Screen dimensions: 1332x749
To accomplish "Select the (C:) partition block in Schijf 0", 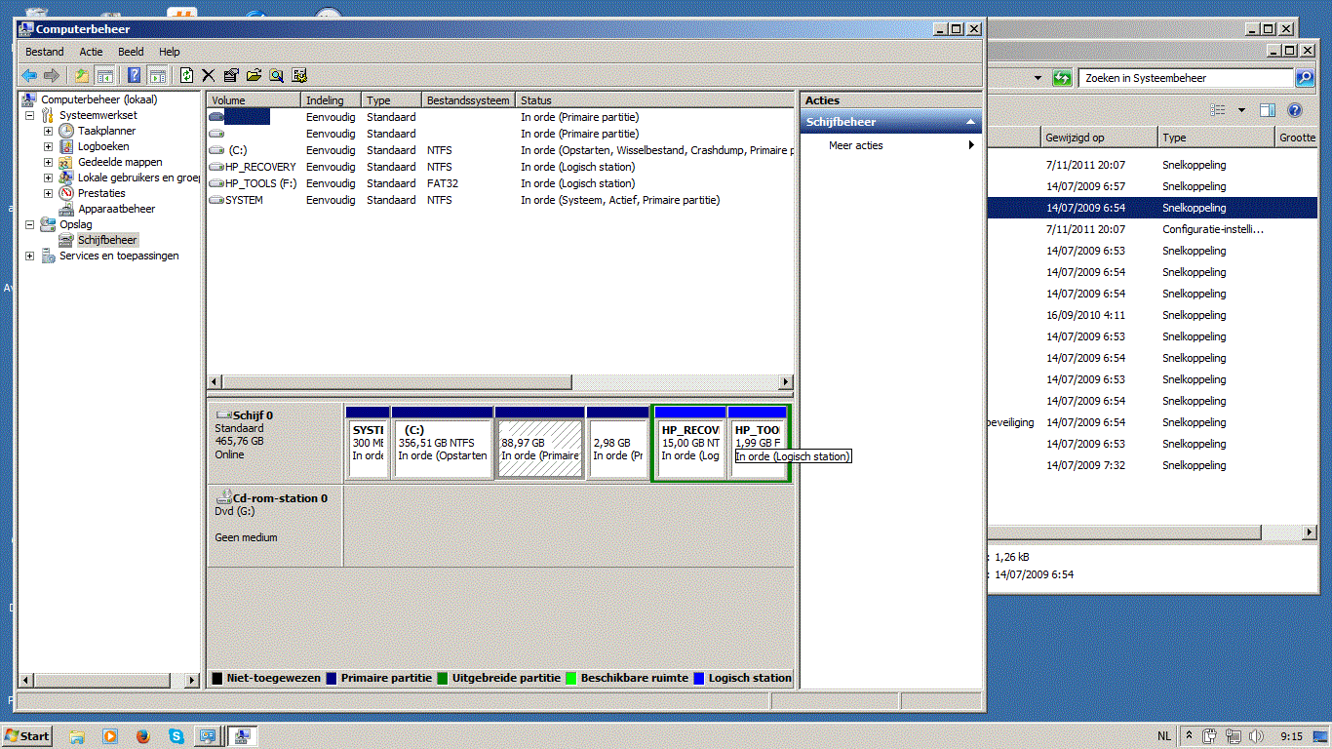I will 442,449.
